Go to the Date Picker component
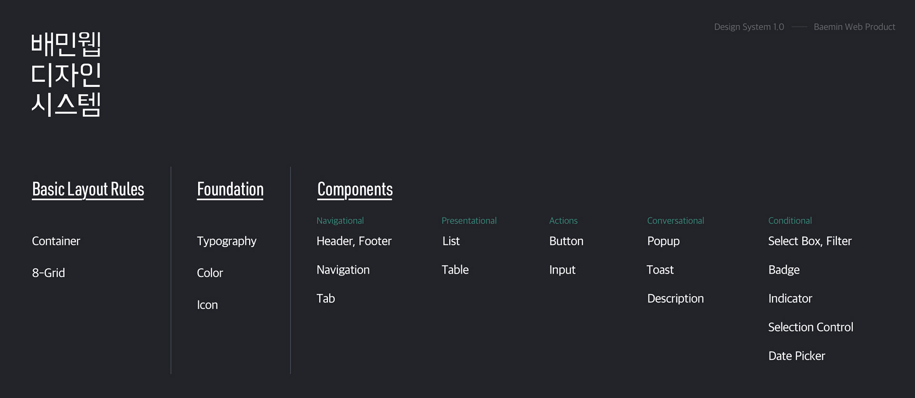The image size is (915, 398). pyautogui.click(x=796, y=356)
